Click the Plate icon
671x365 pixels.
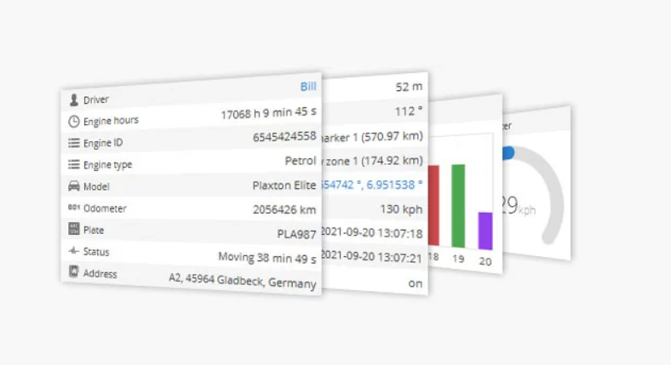(x=73, y=229)
